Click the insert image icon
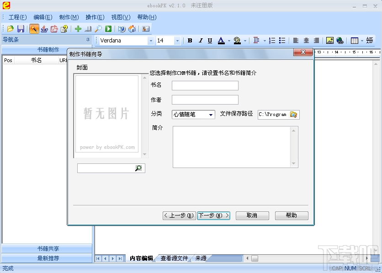Image resolution: width=382 pixels, height=273 pixels. coord(330,40)
